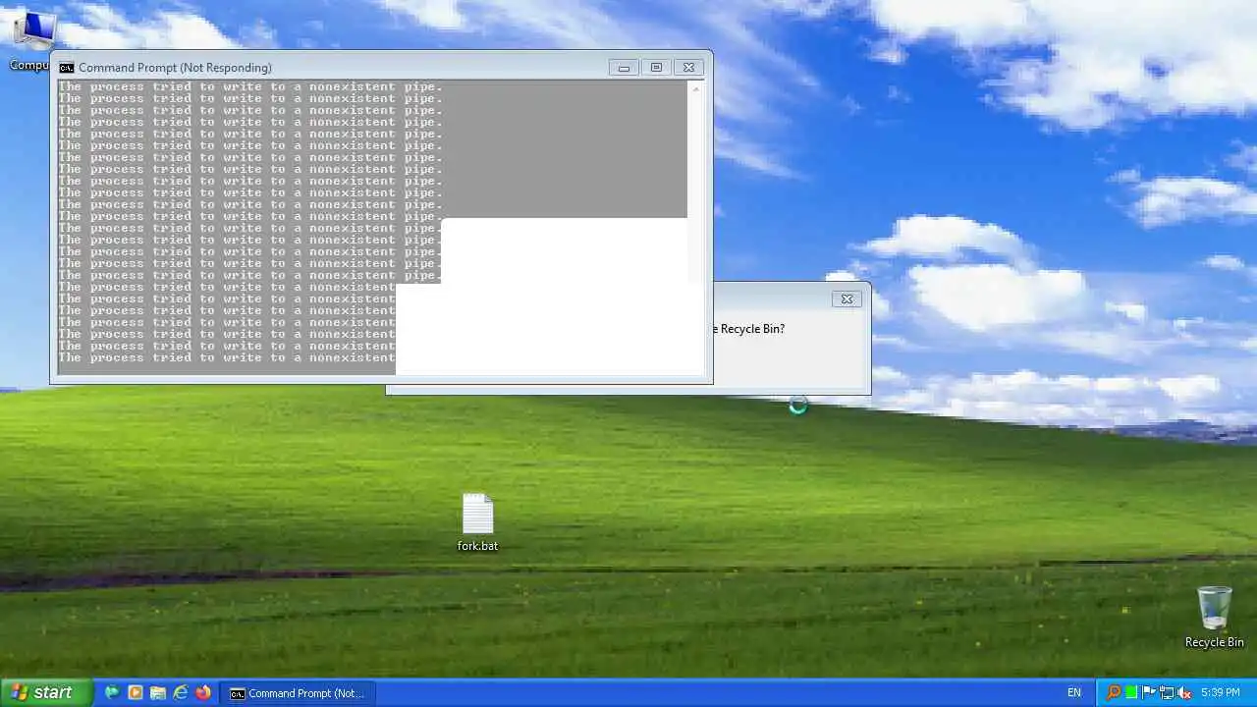Select the fork.bat file on desktop
The height and width of the screenshot is (707, 1257).
[477, 522]
